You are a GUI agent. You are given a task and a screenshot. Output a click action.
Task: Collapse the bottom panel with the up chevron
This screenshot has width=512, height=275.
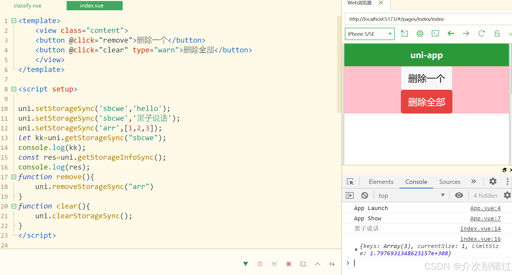coord(318,264)
